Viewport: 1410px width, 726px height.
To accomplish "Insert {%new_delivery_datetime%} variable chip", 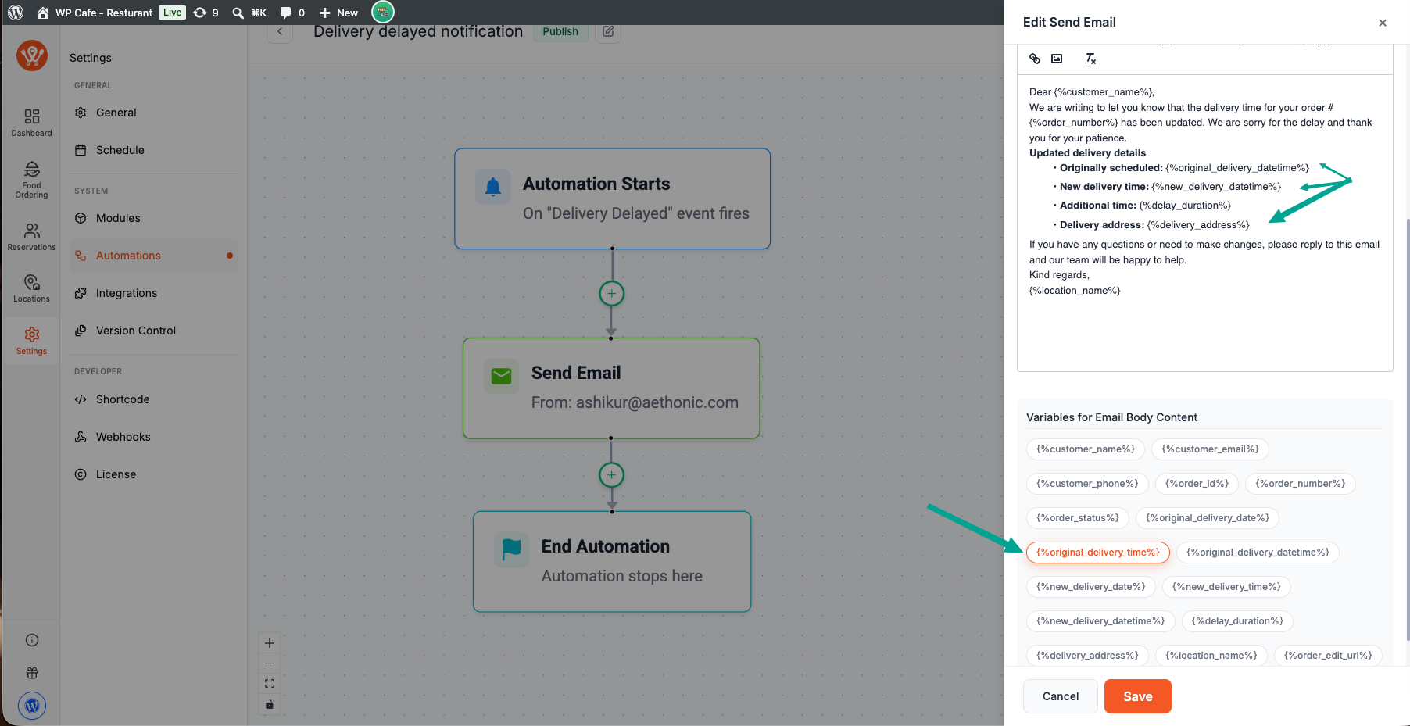I will click(1100, 621).
